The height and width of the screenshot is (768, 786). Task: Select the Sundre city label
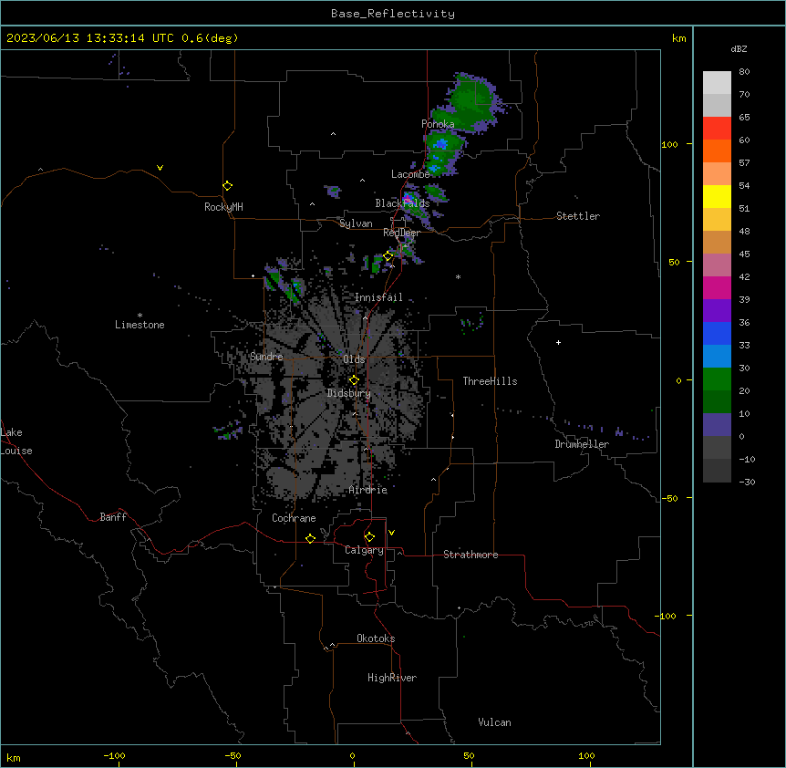point(266,357)
